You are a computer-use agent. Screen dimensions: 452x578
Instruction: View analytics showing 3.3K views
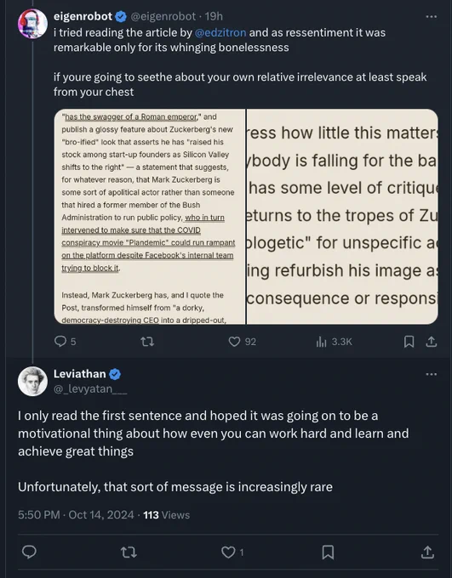click(x=321, y=342)
